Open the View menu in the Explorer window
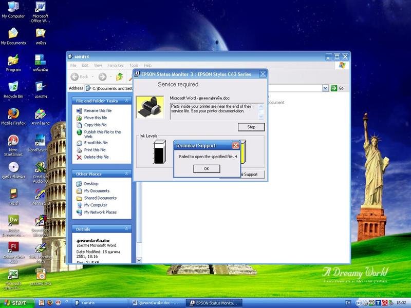This screenshot has width=411, height=308. [x=98, y=65]
